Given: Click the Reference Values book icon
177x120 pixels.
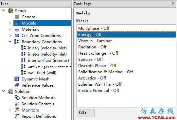Looking at the screenshot, I should (x=17, y=85).
